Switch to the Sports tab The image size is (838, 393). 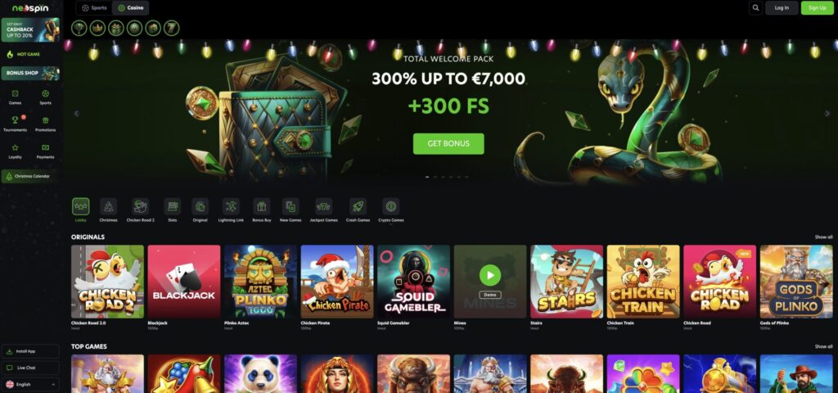(94, 8)
